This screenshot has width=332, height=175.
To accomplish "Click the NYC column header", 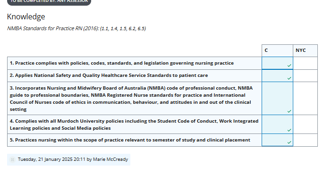I will click(306, 50).
